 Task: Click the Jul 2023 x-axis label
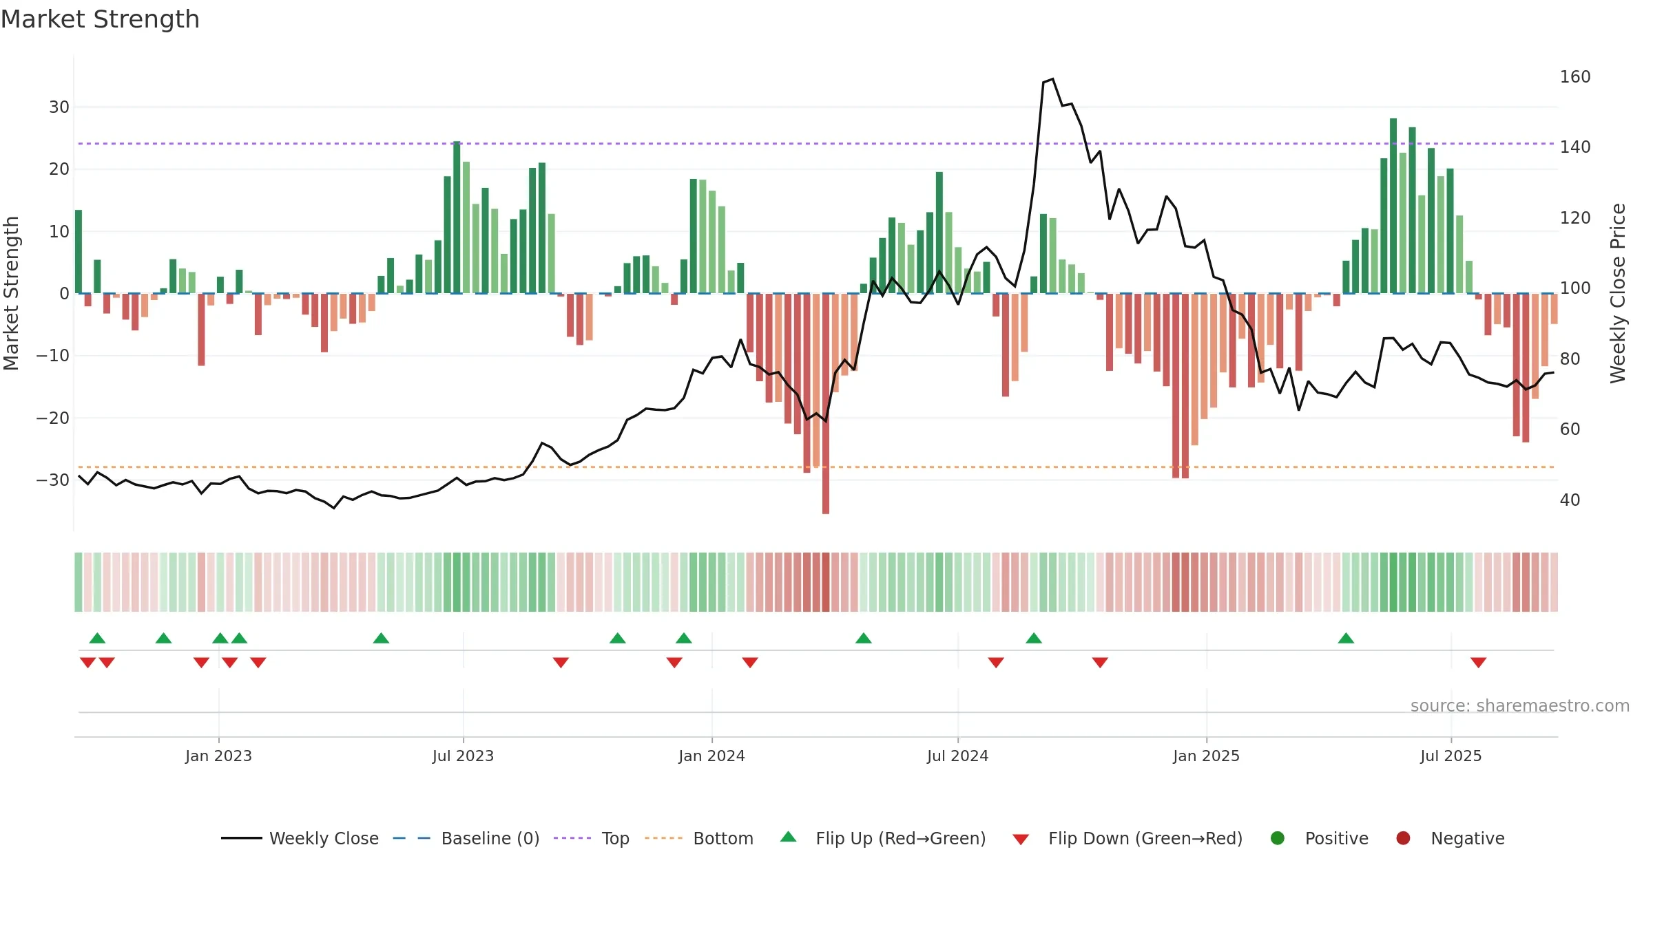point(463,756)
